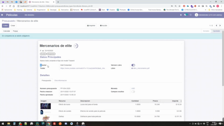Open FileZilla from the taskbar

pos(55,124)
